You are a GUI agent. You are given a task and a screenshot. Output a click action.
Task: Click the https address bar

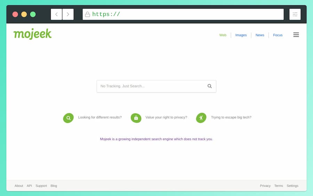point(183,14)
